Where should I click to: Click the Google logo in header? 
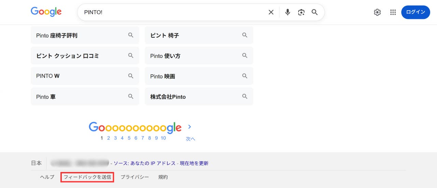tap(46, 12)
